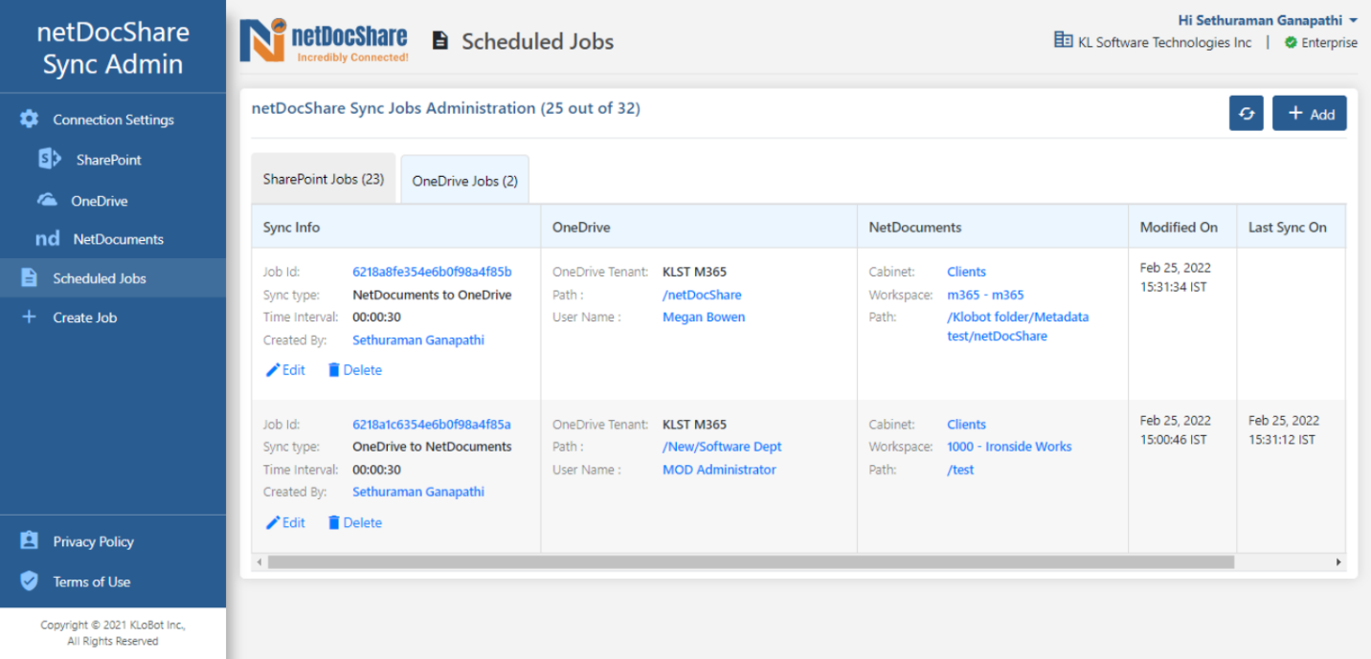Click the NetDocuments 'nd' icon

point(48,239)
